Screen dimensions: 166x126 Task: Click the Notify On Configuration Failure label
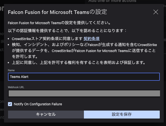point(38,104)
